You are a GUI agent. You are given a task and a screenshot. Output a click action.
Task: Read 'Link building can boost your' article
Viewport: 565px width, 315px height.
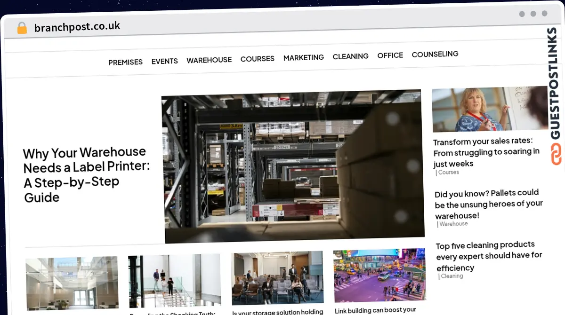click(376, 310)
